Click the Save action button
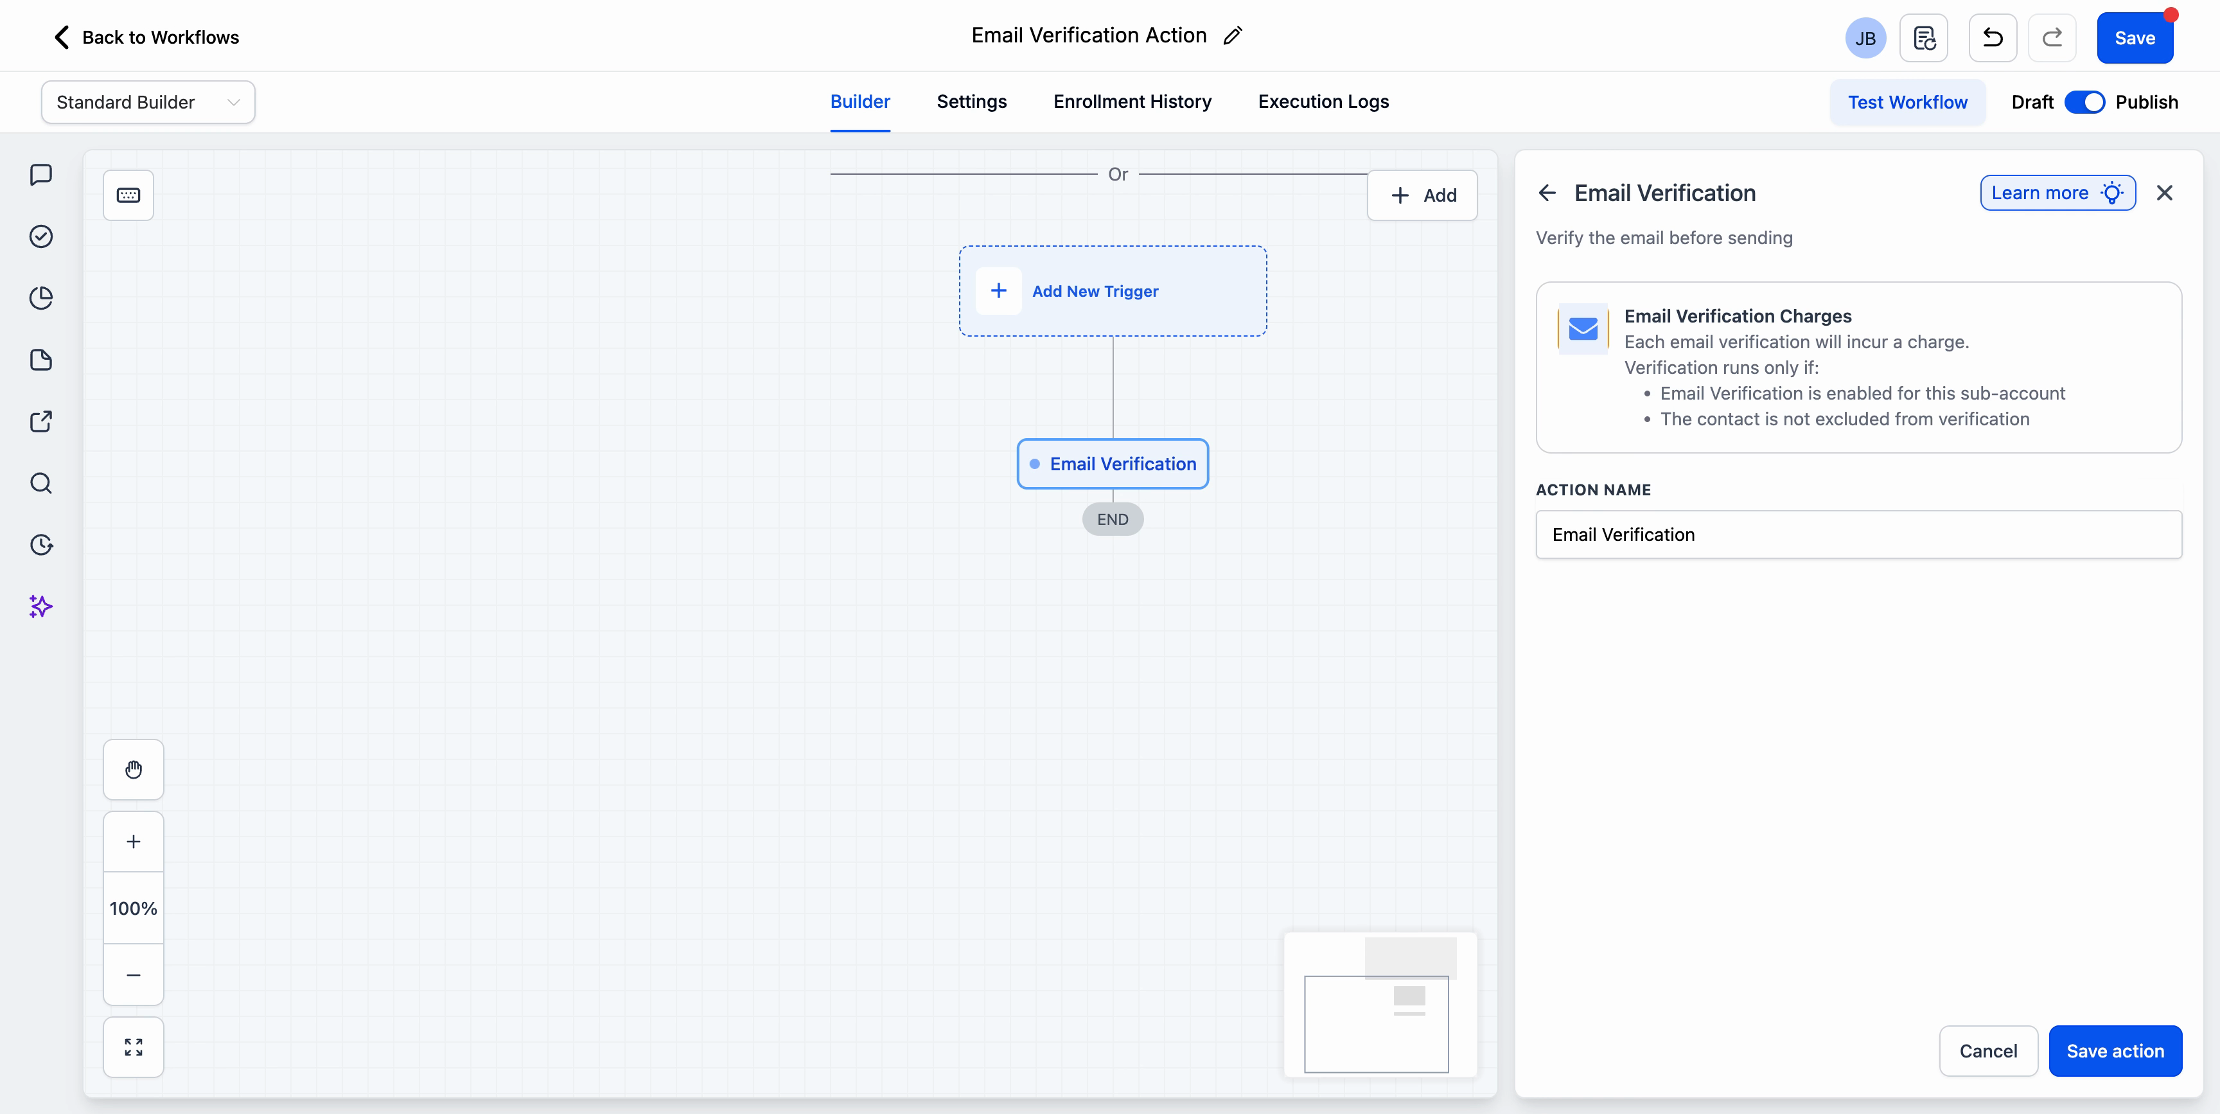Screen dimensions: 2220x1114 tap(2117, 1051)
